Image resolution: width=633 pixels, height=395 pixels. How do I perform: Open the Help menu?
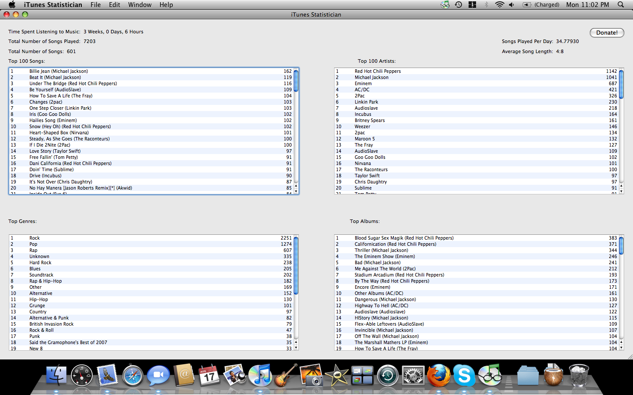[x=166, y=4]
